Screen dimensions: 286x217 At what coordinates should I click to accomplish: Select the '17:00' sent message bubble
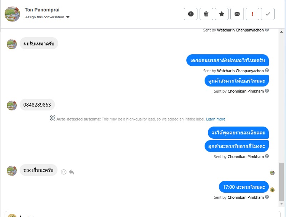[x=244, y=187]
